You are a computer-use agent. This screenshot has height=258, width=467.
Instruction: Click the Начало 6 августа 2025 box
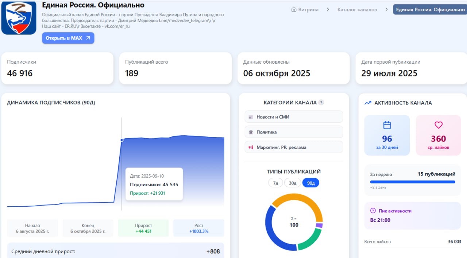[x=32, y=228]
